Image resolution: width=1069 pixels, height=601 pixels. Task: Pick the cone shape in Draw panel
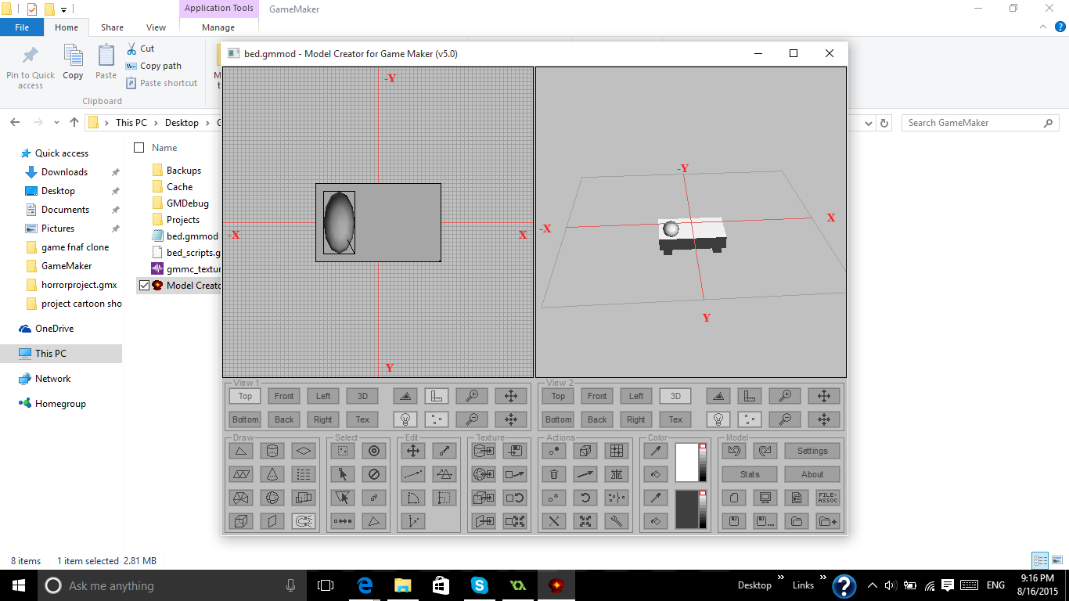(272, 474)
